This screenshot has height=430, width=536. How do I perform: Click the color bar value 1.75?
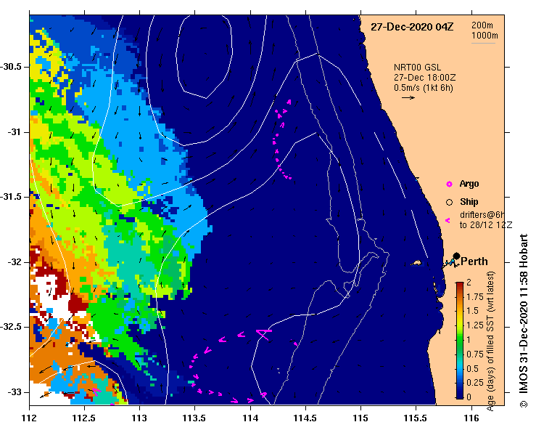click(475, 297)
